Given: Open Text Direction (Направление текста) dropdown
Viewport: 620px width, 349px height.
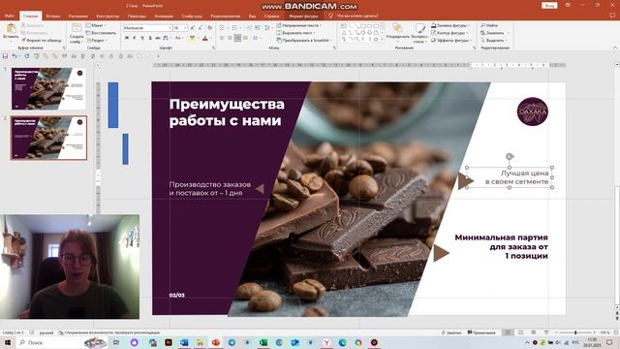Looking at the screenshot, I should [299, 26].
